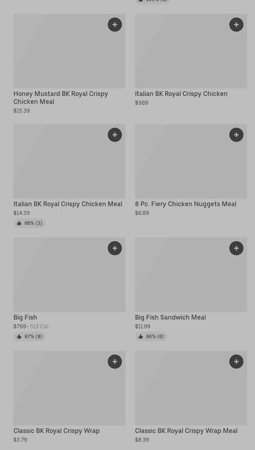
Task: Open Honey Mustard BK Royal Crispy Chicken Meal title
Action: [61, 98]
